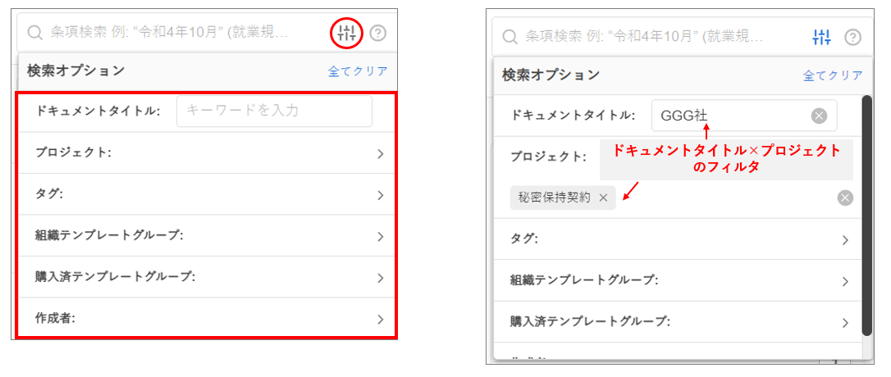Click the キーワードを入力 document title field
891x377 pixels.
click(274, 111)
